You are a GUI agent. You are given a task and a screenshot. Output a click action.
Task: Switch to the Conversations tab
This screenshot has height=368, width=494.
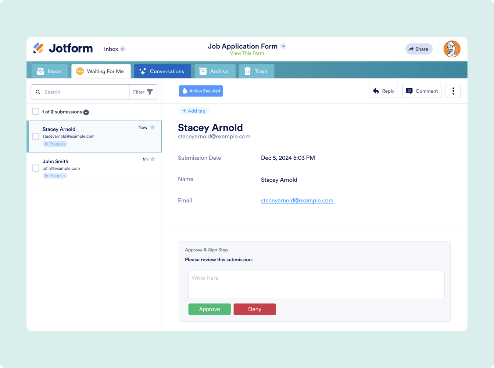(x=162, y=71)
